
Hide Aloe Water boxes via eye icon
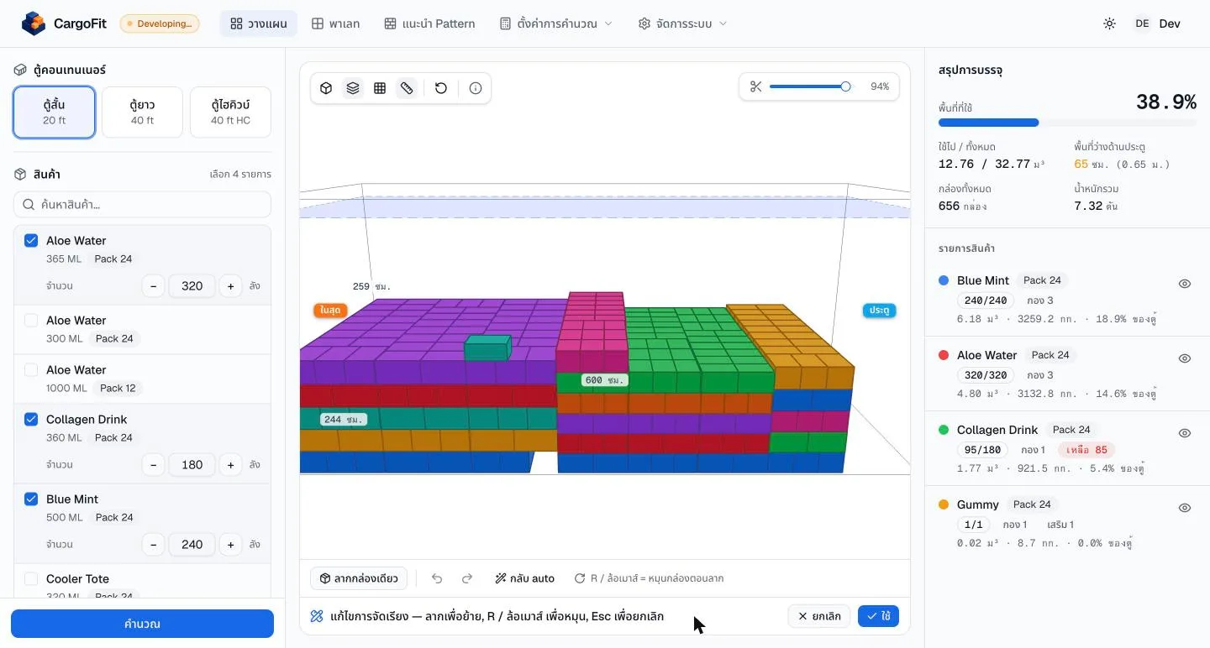point(1185,358)
